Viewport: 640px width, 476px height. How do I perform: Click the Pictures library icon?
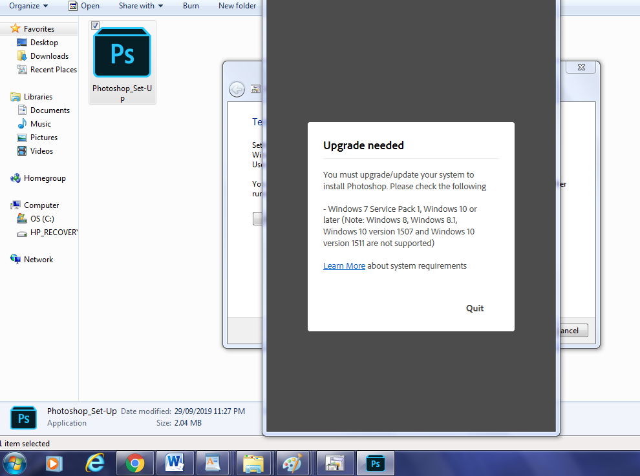click(x=22, y=138)
